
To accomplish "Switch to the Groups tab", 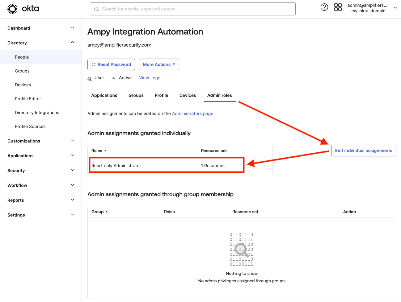I will [x=136, y=95].
